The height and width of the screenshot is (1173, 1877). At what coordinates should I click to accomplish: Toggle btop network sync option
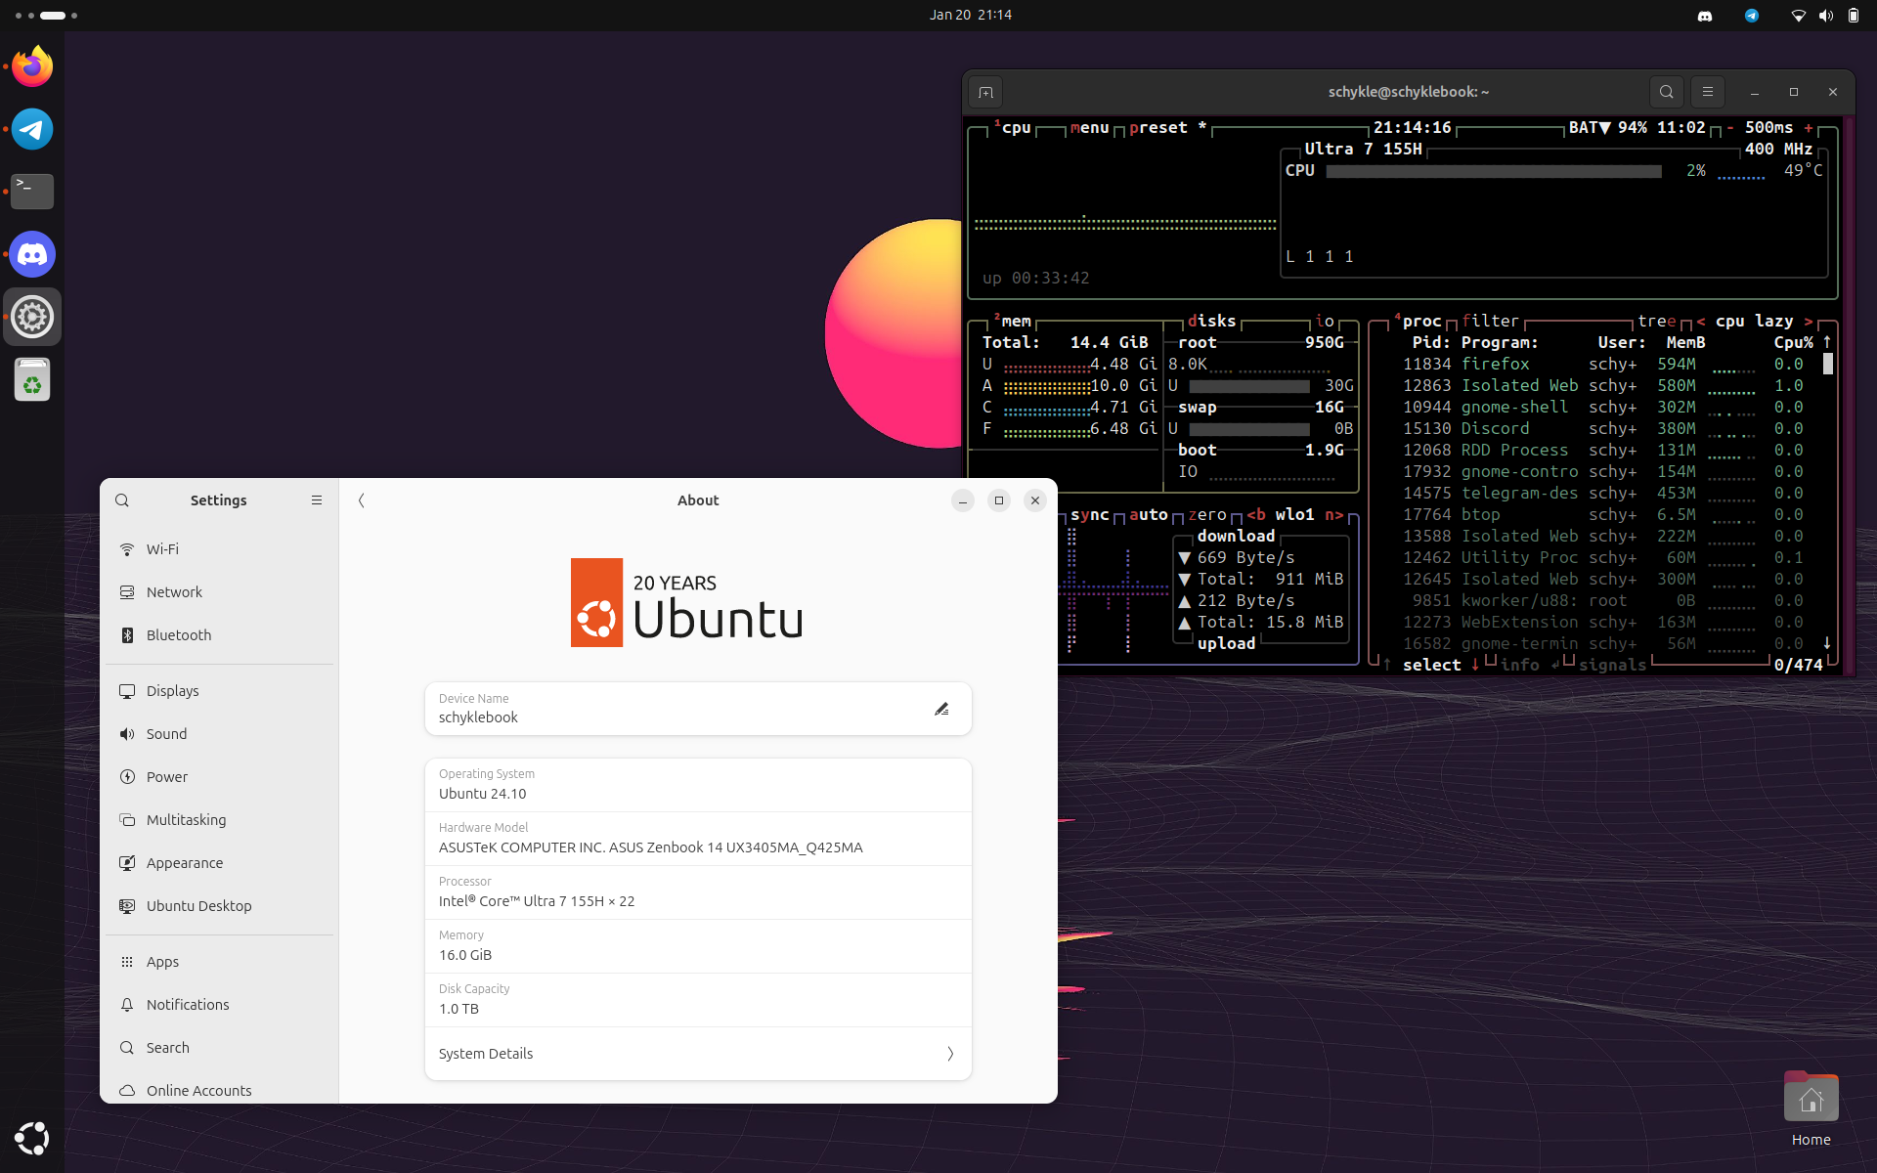tap(1090, 515)
